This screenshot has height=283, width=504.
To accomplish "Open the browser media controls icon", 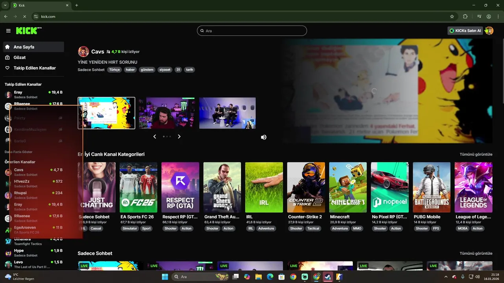I will coord(479,17).
